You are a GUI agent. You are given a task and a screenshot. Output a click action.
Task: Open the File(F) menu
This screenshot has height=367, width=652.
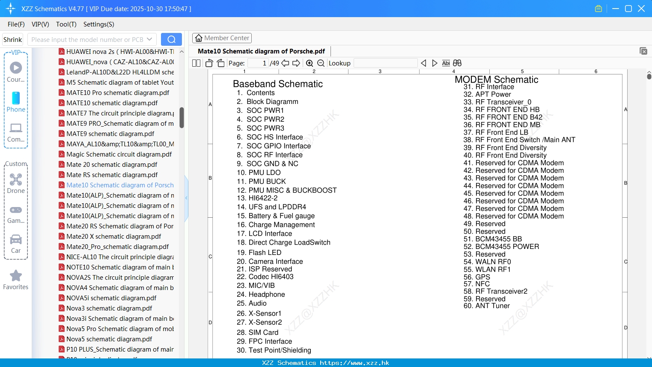16,24
